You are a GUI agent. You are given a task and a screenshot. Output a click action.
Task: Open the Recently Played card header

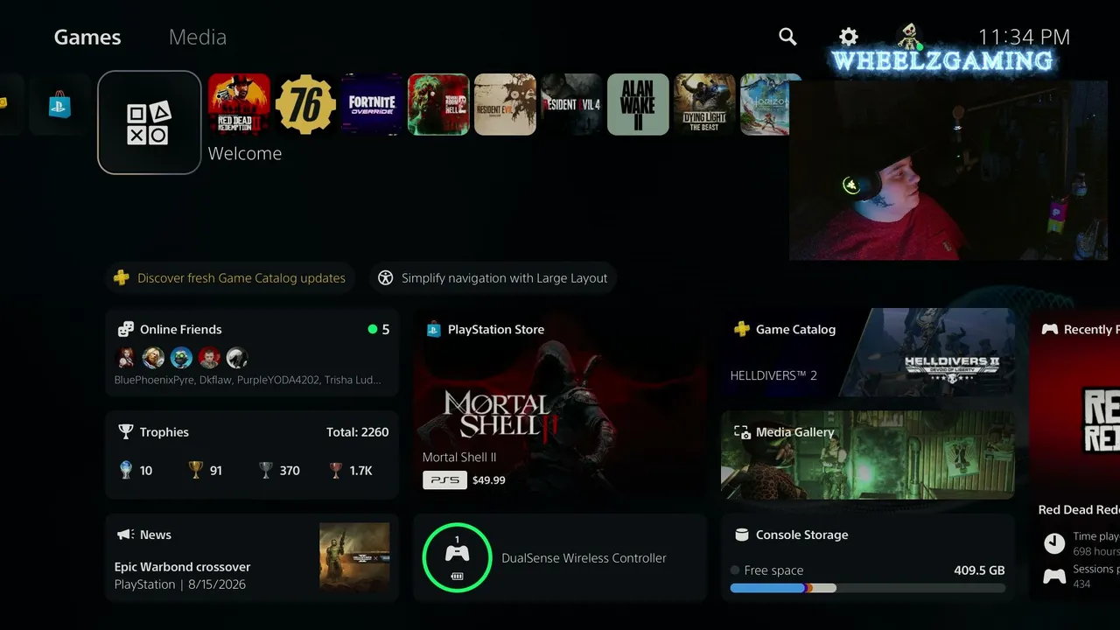click(x=1080, y=329)
